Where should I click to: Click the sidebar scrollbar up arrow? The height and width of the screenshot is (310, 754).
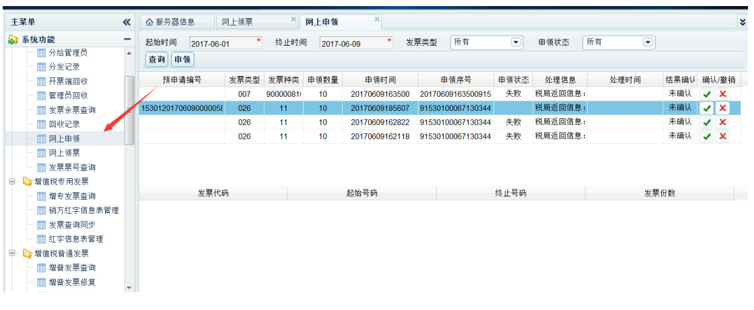129,53
